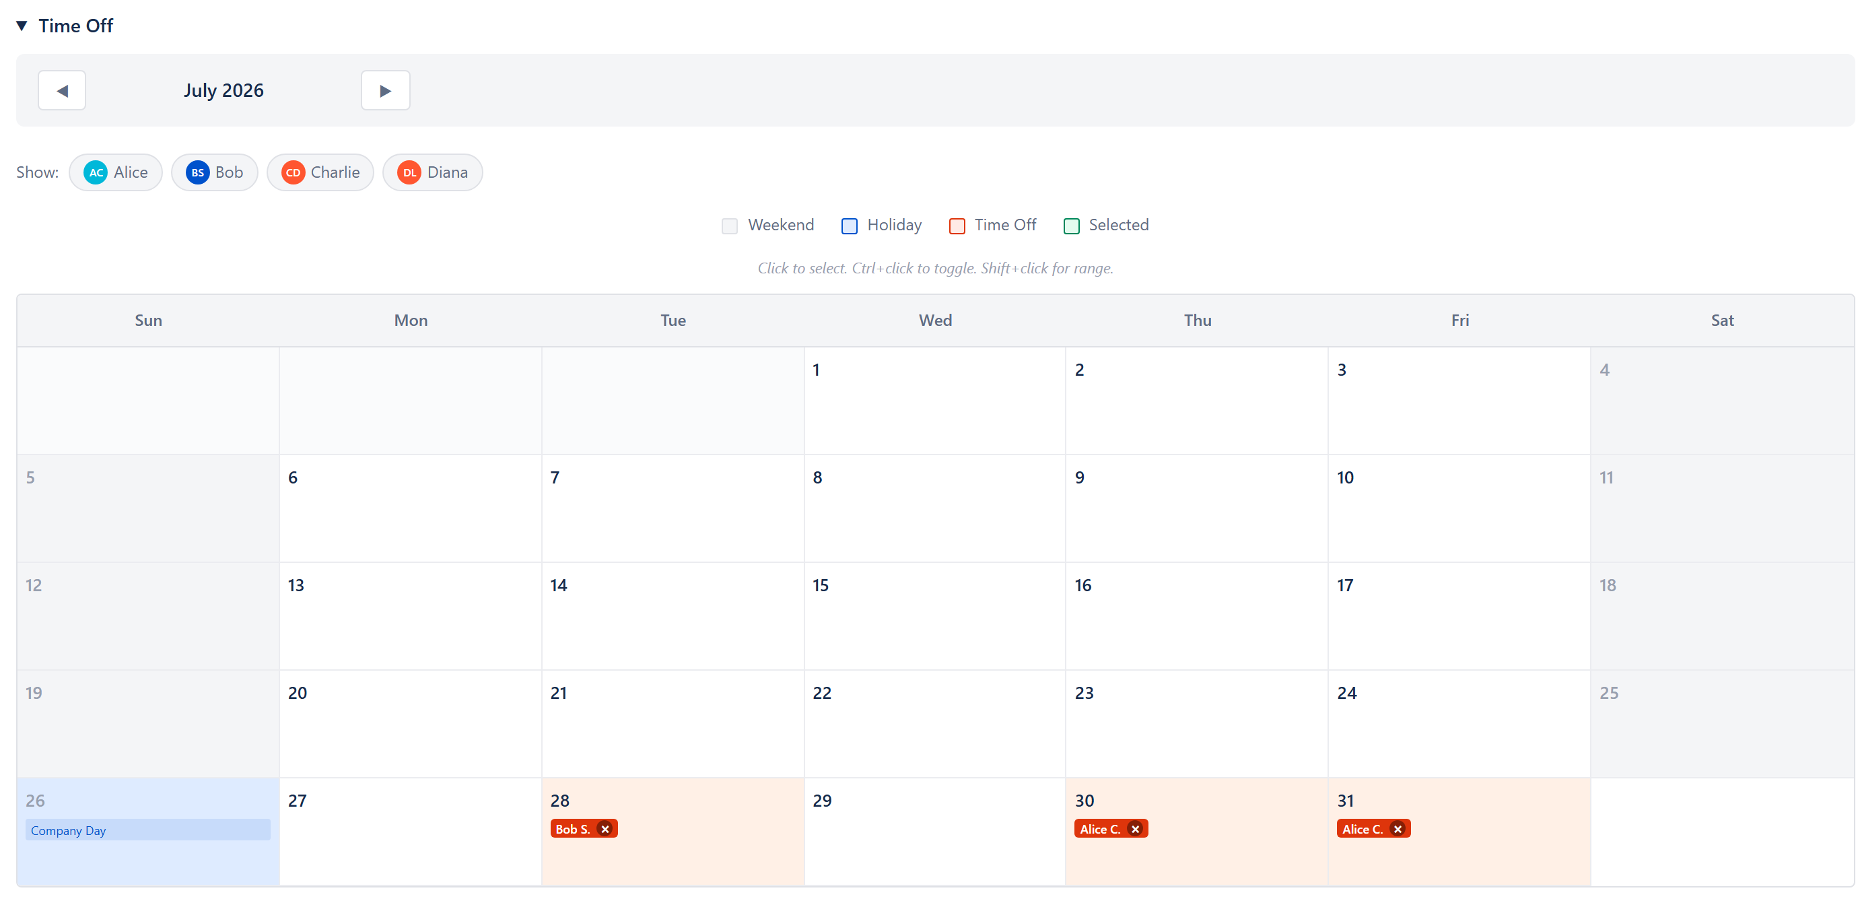Click the July 2026 month title
This screenshot has height=905, width=1858.
pyautogui.click(x=223, y=90)
